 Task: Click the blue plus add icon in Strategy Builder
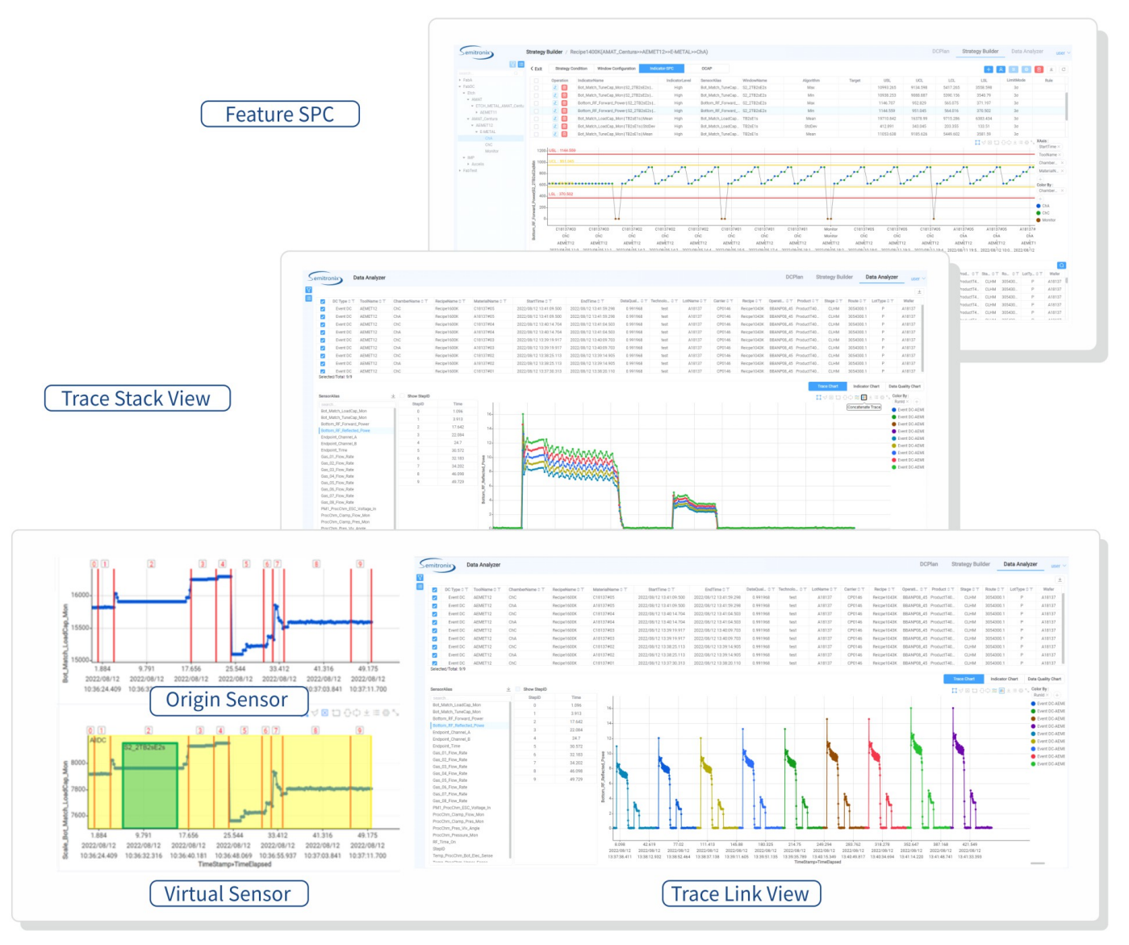[x=989, y=69]
